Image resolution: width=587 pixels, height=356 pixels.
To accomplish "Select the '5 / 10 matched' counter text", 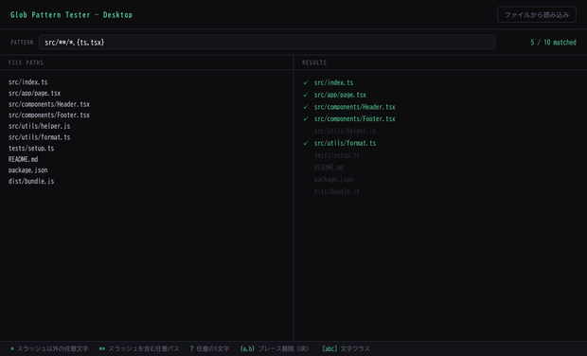I will [553, 43].
